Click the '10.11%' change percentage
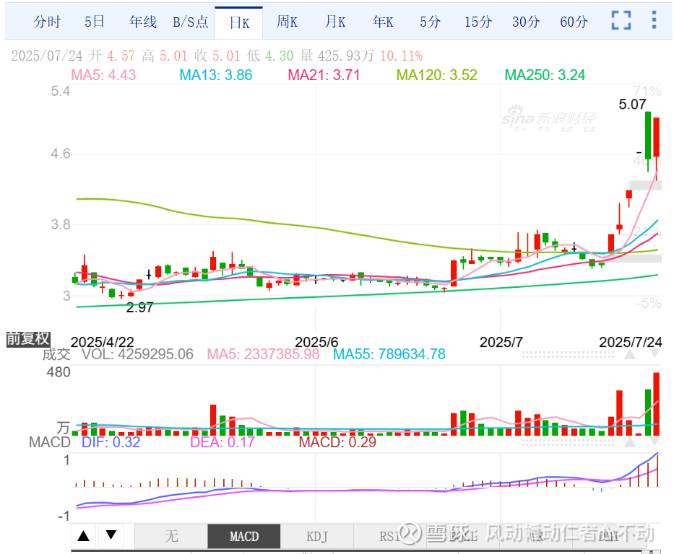Viewport: 674px width, 554px height. [402, 56]
